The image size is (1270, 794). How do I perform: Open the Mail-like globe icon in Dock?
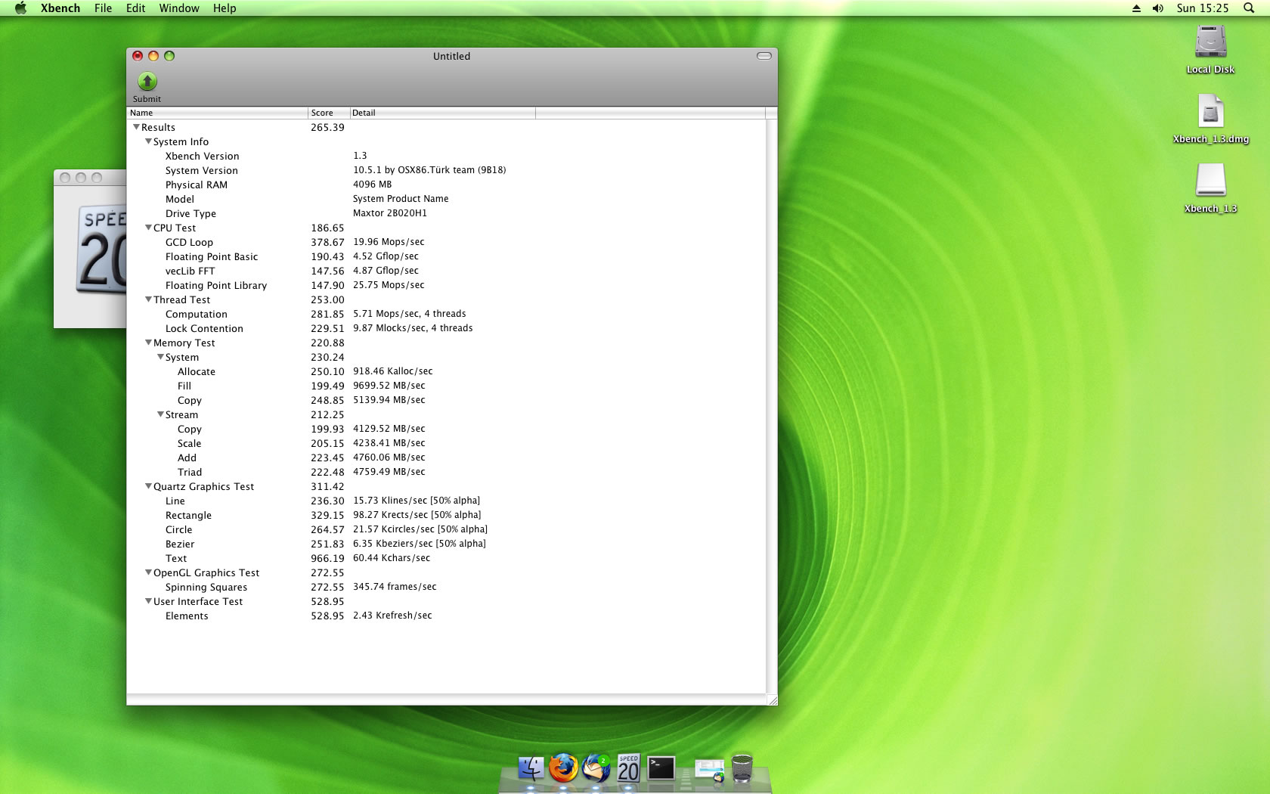(x=596, y=768)
